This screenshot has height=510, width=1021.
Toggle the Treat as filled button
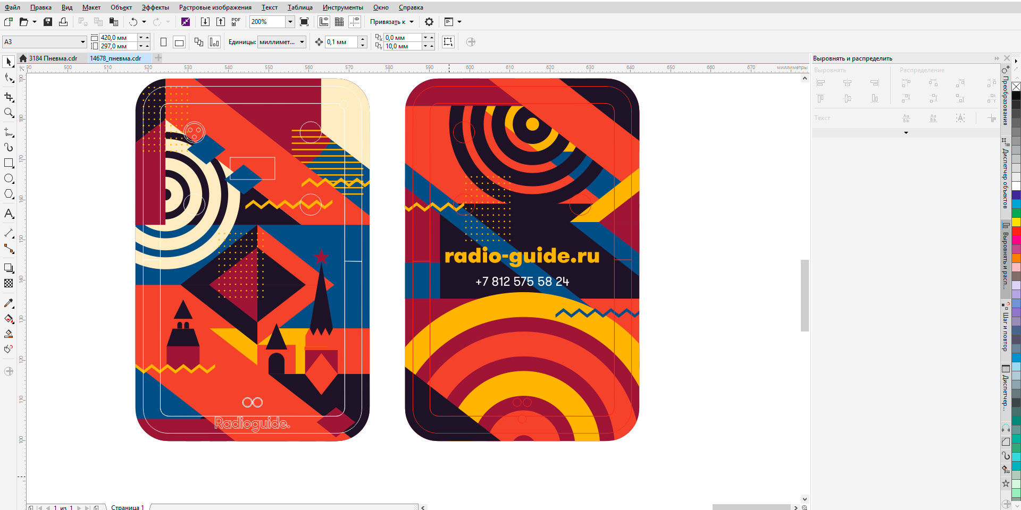448,42
